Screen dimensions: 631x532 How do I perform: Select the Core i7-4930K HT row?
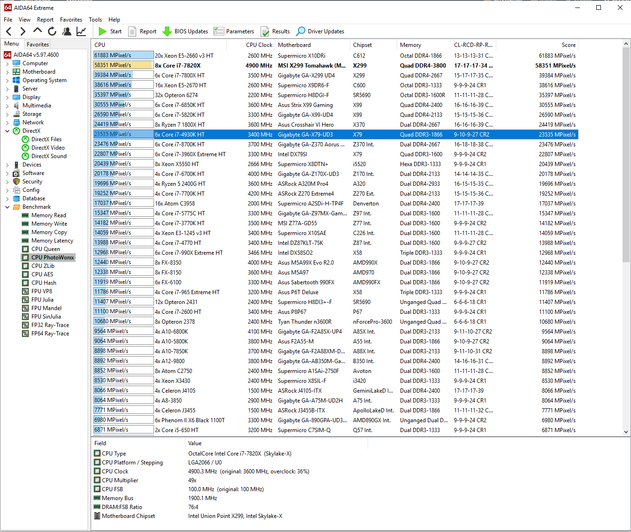click(336, 134)
